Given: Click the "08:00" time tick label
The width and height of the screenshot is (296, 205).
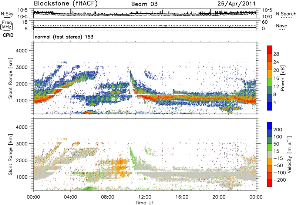Looking at the screenshot, I should tap(108, 197).
